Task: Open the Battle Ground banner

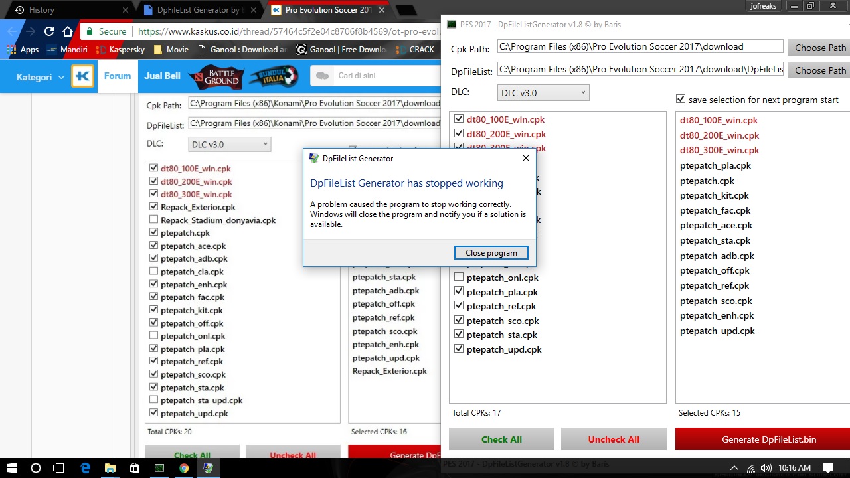Action: pos(216,76)
